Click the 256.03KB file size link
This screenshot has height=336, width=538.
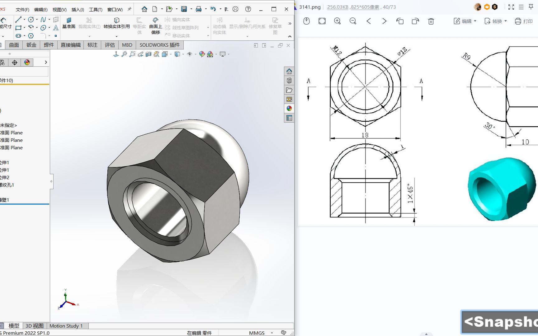point(337,7)
